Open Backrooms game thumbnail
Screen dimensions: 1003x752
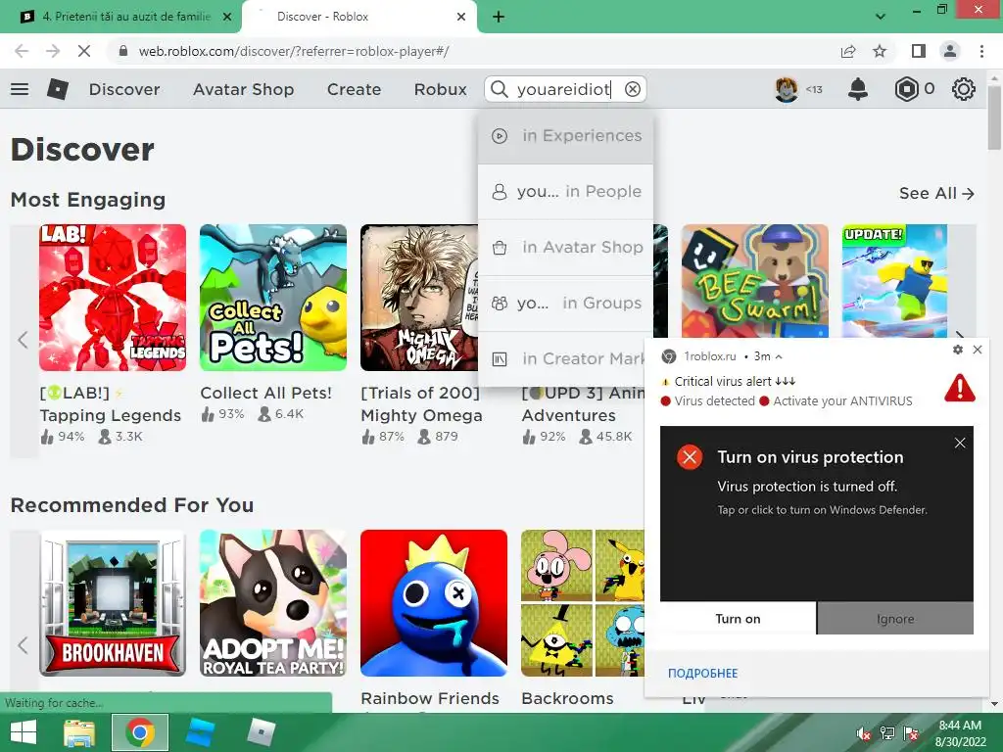coord(583,603)
